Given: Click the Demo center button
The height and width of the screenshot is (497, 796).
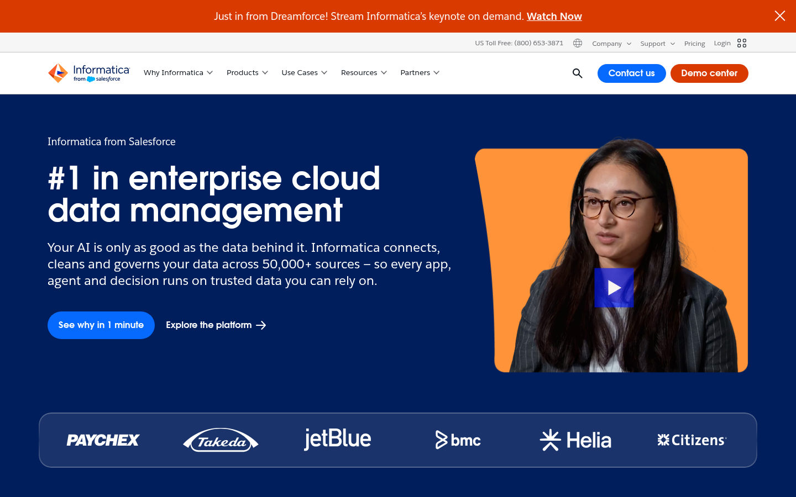Looking at the screenshot, I should pyautogui.click(x=709, y=73).
